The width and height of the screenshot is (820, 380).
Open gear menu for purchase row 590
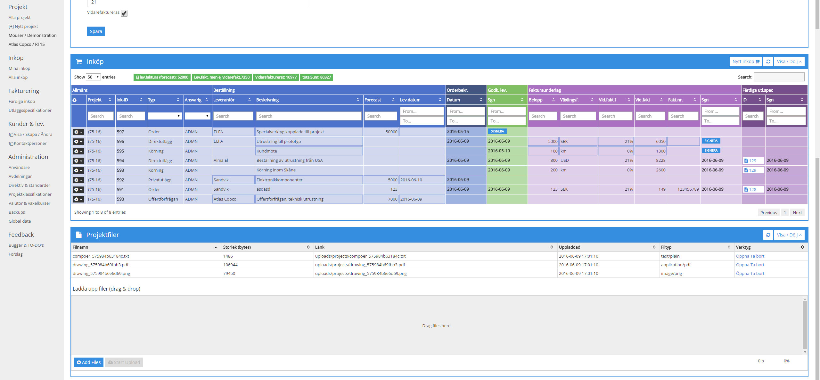[x=78, y=199]
